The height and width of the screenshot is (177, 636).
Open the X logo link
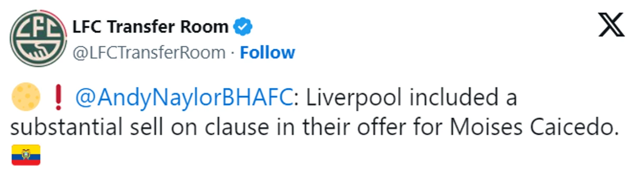click(x=612, y=25)
